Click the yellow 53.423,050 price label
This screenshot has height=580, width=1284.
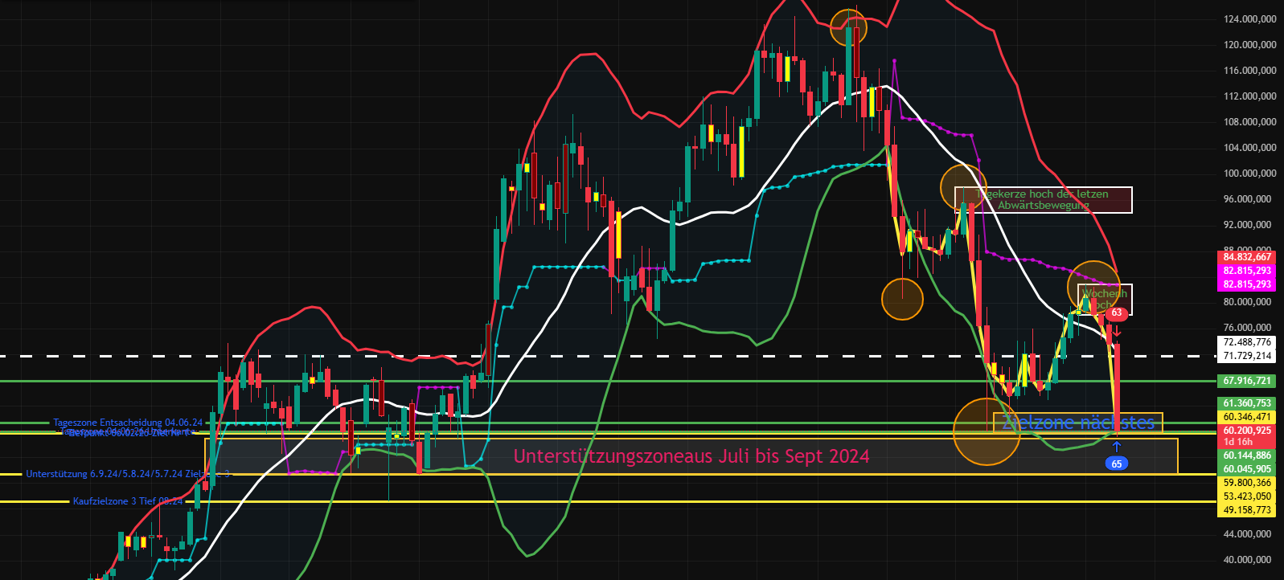1247,496
